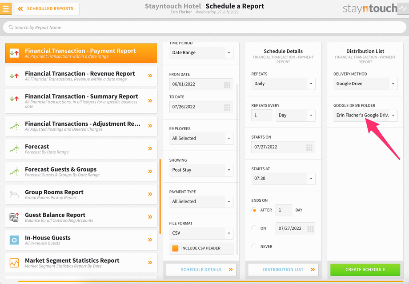Click chevron arrow on In-House Guests row
Screen dimensions: 409x284
[150, 240]
